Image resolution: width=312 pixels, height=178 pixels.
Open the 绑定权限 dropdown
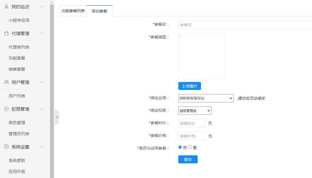pos(195,111)
